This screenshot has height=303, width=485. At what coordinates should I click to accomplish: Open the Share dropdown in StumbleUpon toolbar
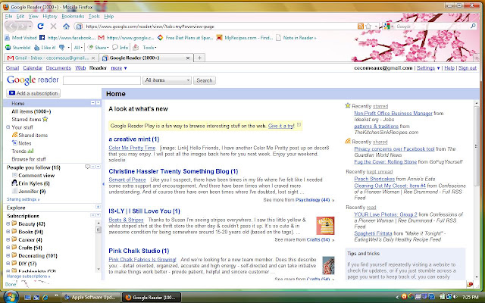tap(99, 48)
